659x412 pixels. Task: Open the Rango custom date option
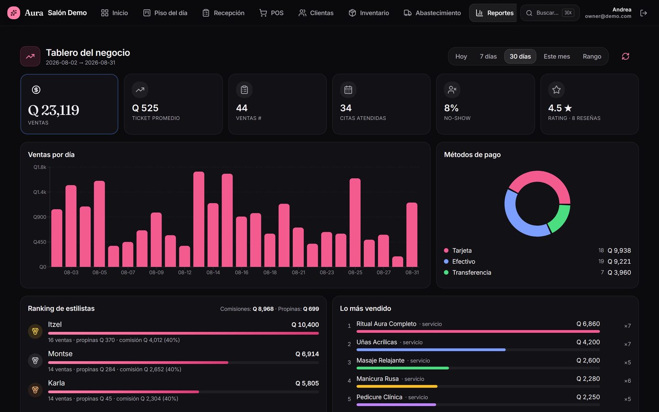click(592, 56)
